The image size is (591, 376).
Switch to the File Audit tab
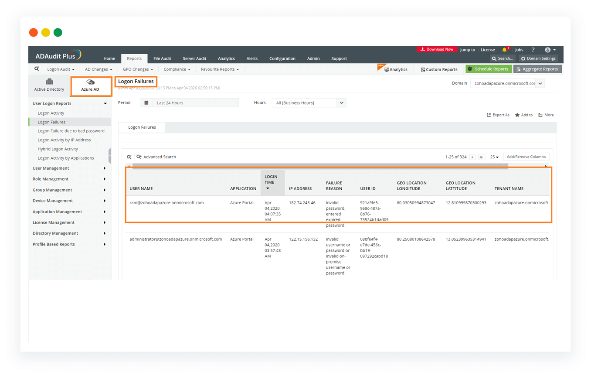point(162,58)
